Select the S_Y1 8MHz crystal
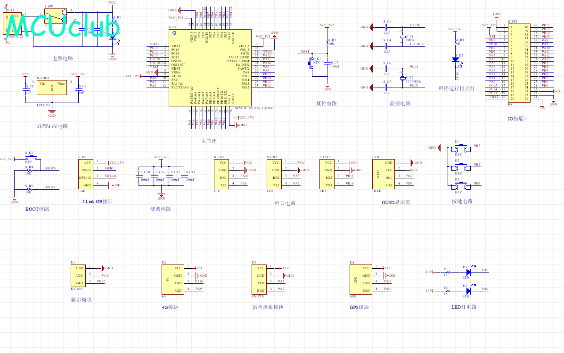 click(x=402, y=37)
